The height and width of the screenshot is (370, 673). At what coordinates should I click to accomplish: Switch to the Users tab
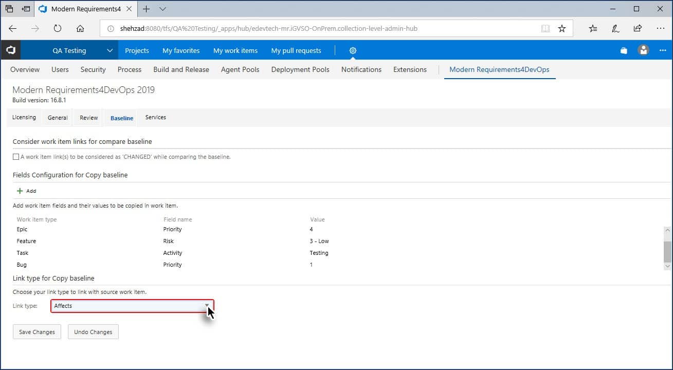click(x=60, y=69)
